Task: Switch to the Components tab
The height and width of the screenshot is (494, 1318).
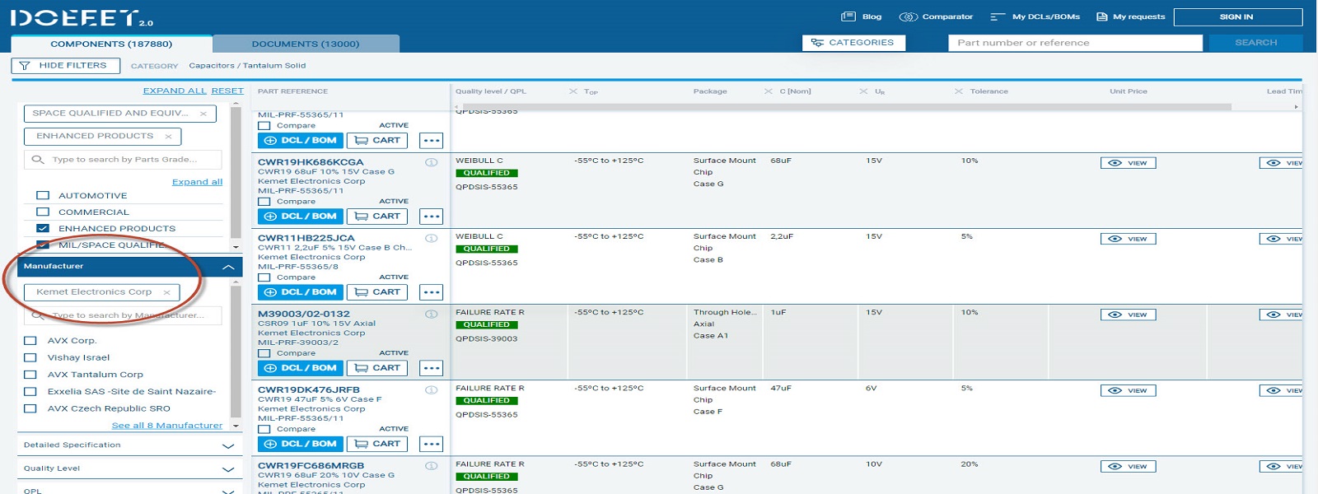Action: [111, 44]
